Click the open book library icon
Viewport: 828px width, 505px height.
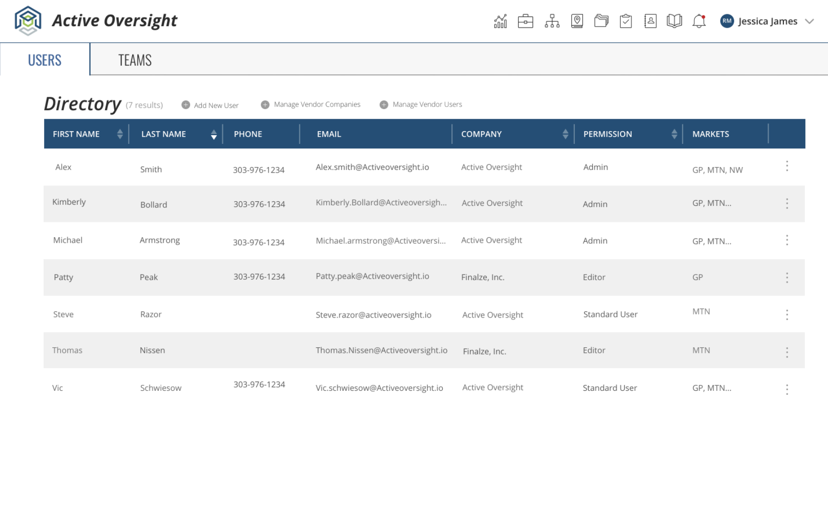point(674,21)
